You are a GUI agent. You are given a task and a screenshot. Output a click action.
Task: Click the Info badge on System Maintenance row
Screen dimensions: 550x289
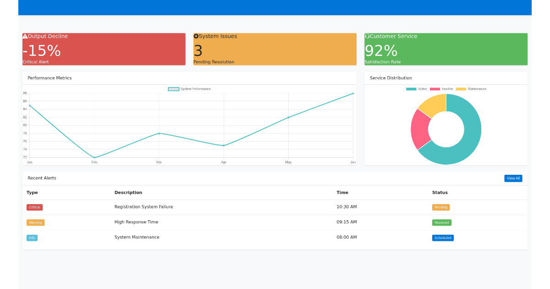pyautogui.click(x=32, y=238)
